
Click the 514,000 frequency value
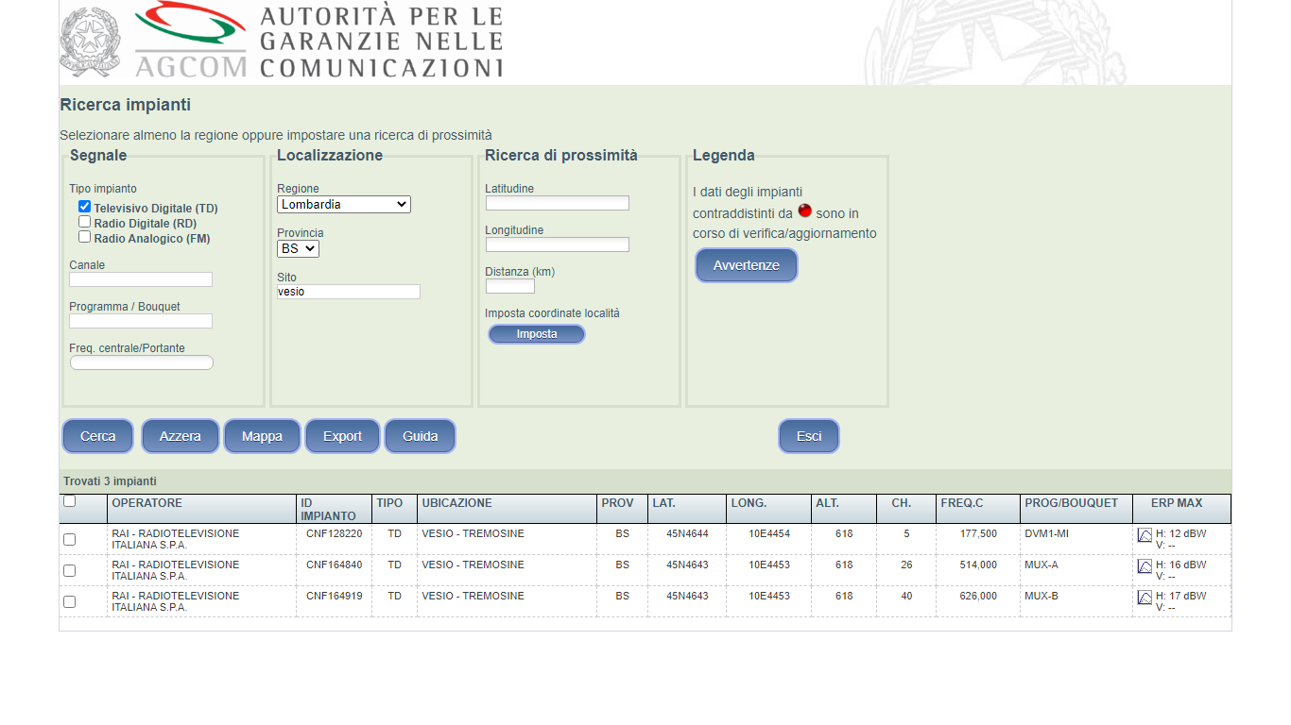click(x=977, y=565)
